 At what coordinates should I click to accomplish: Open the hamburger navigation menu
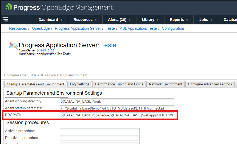[x=5, y=19]
